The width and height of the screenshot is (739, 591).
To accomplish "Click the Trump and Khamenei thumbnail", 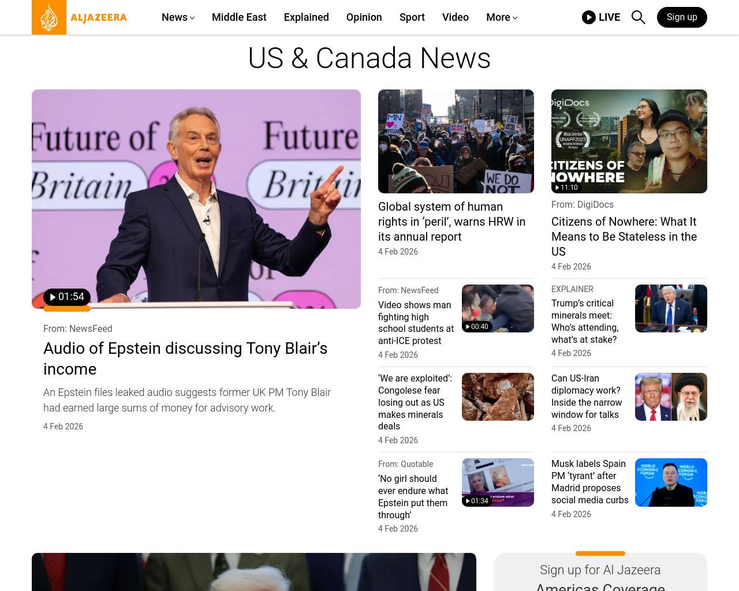I will tap(671, 397).
